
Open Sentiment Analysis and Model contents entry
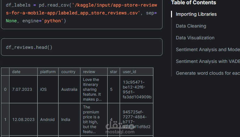coord(208,49)
